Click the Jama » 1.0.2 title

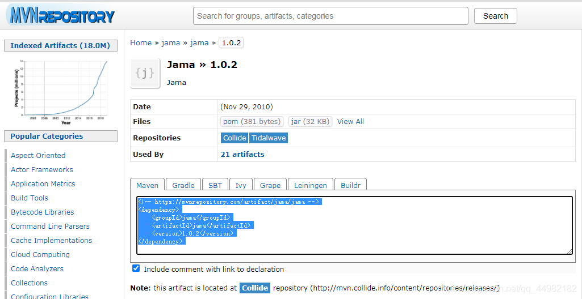coord(202,65)
